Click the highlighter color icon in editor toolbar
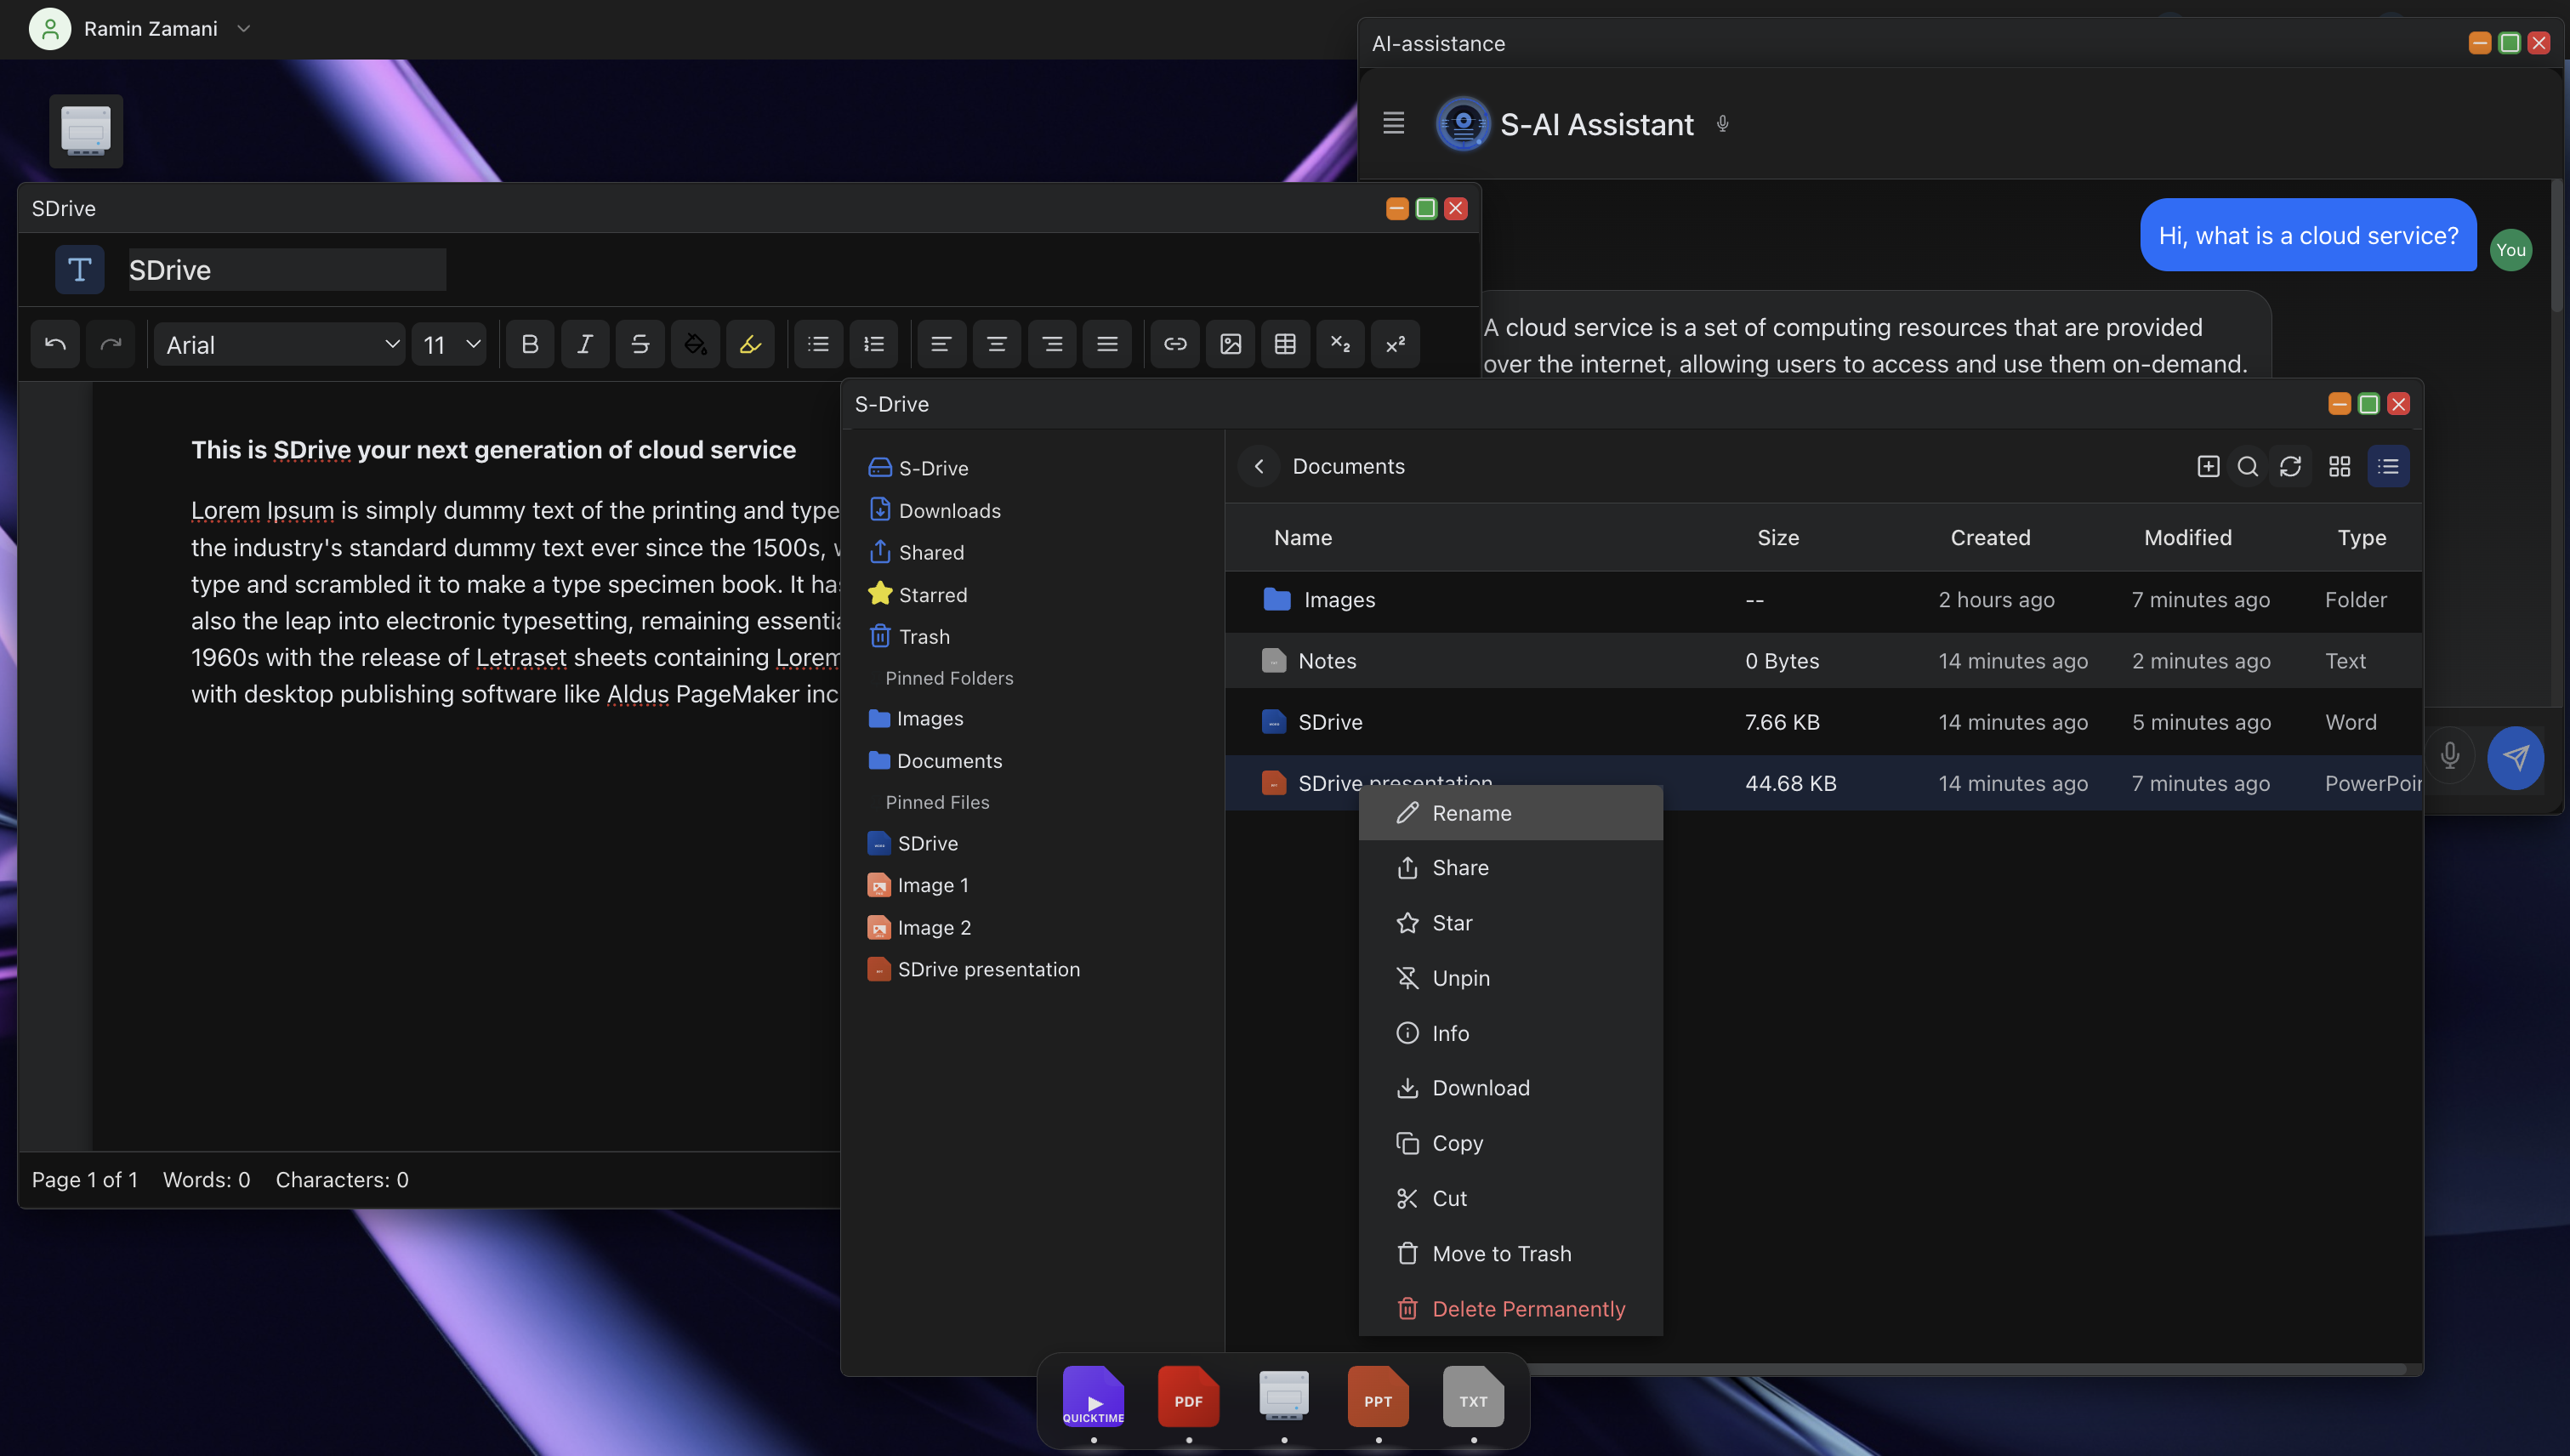 (x=750, y=345)
